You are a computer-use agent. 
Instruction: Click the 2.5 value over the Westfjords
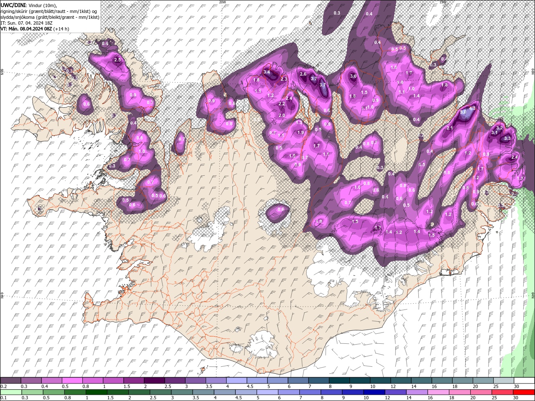tap(117, 60)
